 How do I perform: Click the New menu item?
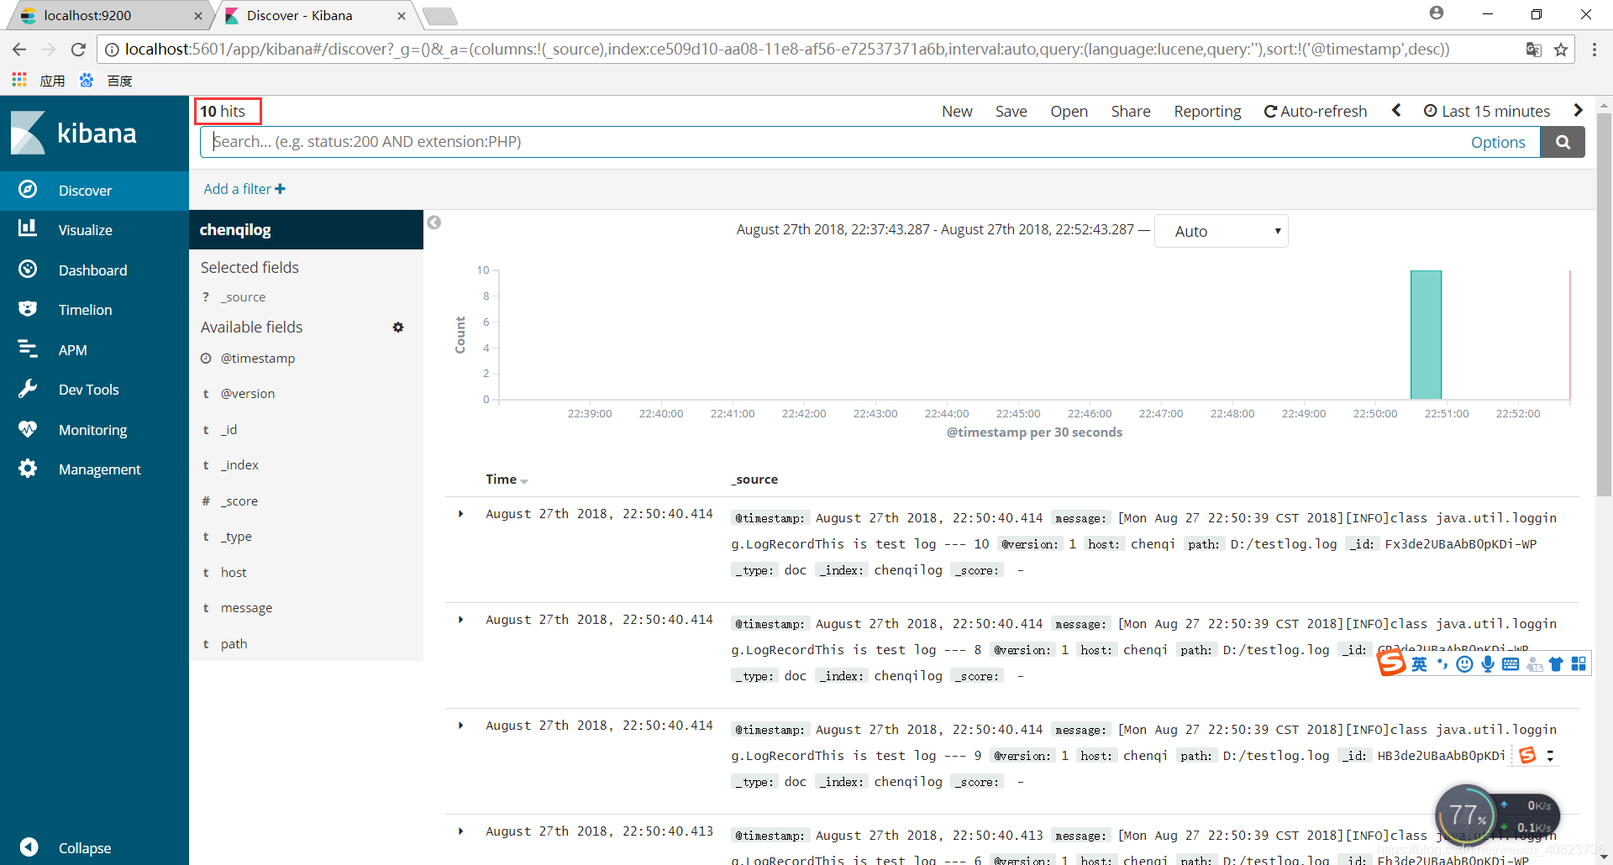[957, 111]
